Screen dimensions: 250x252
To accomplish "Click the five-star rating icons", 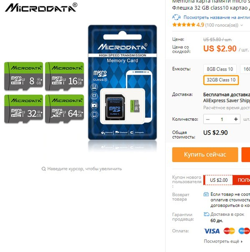I will point(184,25).
